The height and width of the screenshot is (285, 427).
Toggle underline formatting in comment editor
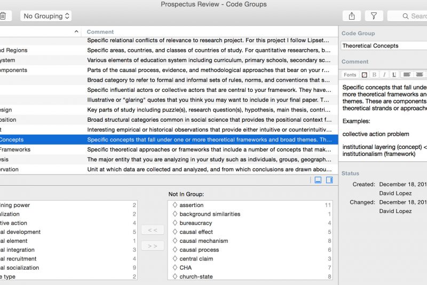(x=394, y=75)
